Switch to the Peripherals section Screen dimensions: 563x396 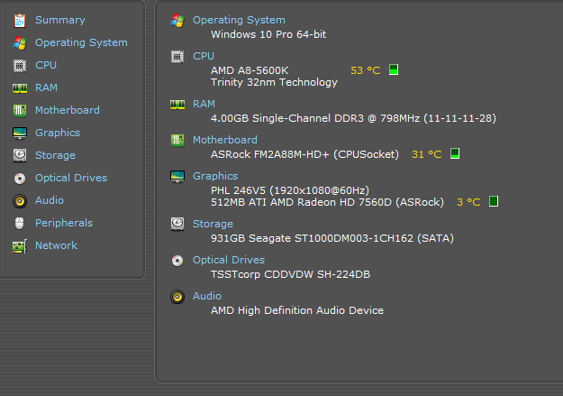coord(63,223)
